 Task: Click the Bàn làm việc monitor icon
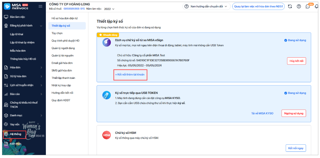pos(6,17)
